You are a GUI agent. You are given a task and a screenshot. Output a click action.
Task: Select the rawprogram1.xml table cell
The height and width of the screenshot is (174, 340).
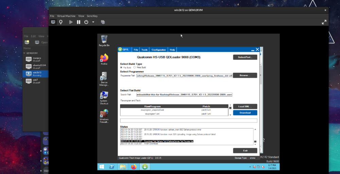152,114
